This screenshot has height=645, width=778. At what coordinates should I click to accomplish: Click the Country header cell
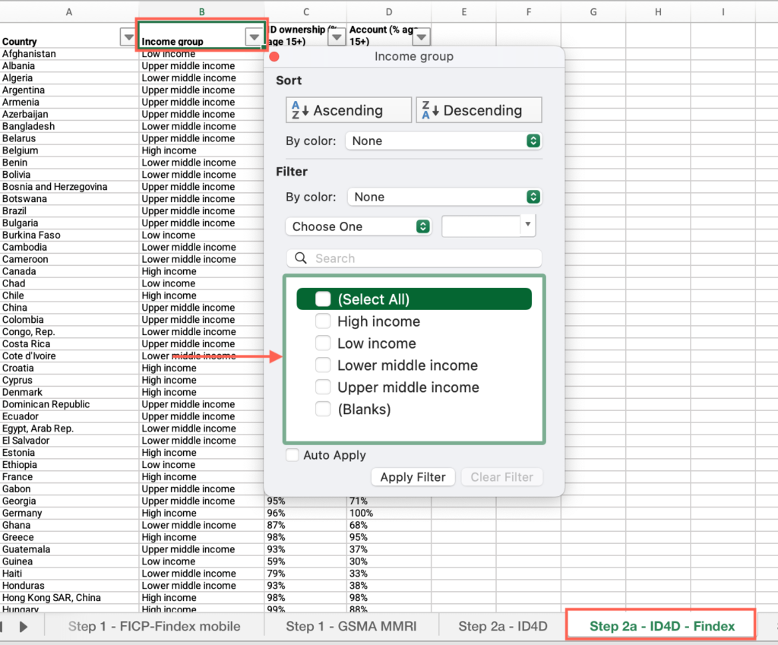point(69,35)
